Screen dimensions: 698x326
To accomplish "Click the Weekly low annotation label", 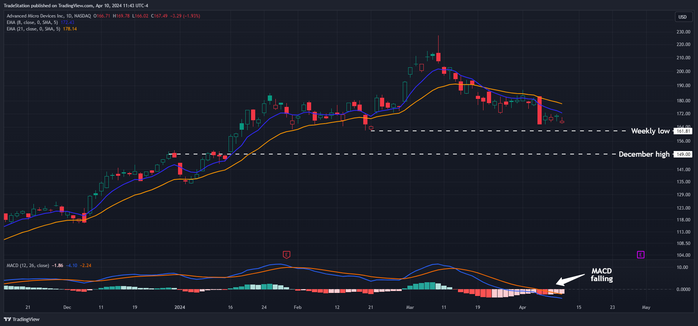I will click(x=650, y=131).
